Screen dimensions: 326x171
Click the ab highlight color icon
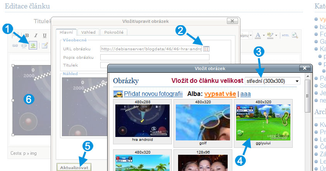(x=270, y=35)
